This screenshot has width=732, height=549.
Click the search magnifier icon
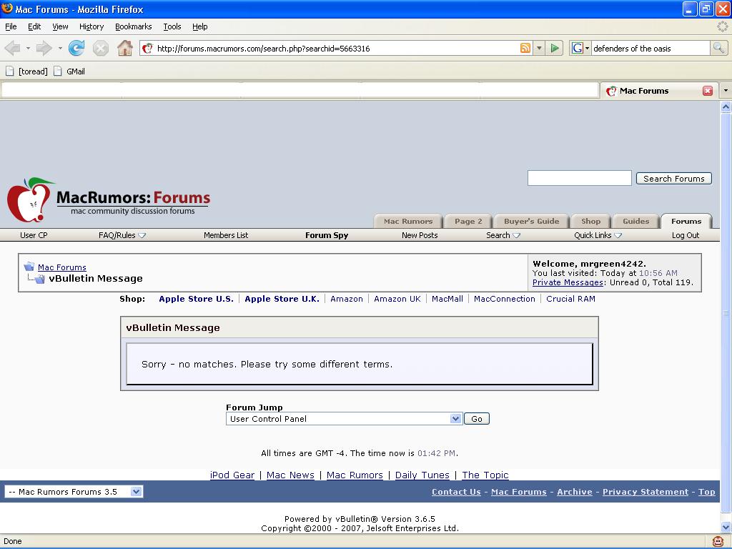[718, 48]
